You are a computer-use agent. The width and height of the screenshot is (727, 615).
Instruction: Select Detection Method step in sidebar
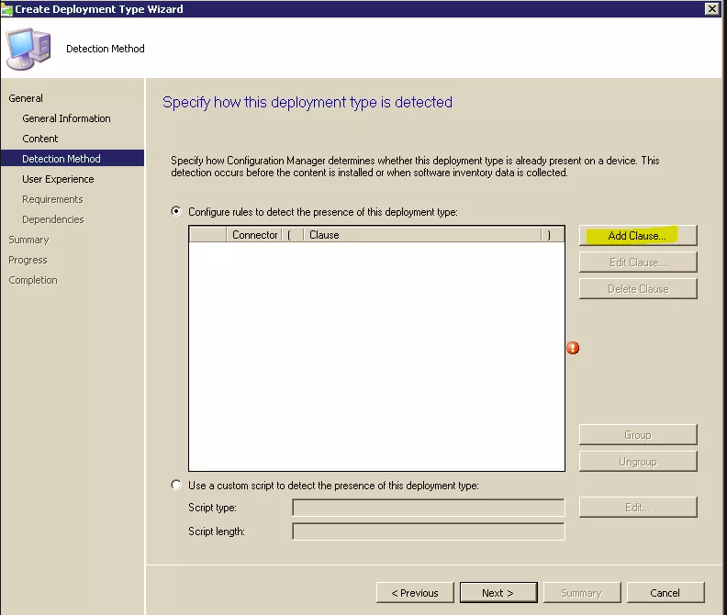pos(73,158)
